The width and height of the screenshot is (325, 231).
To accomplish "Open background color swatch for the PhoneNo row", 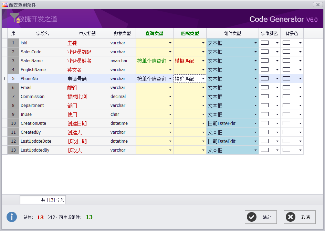I will pyautogui.click(x=286, y=78).
